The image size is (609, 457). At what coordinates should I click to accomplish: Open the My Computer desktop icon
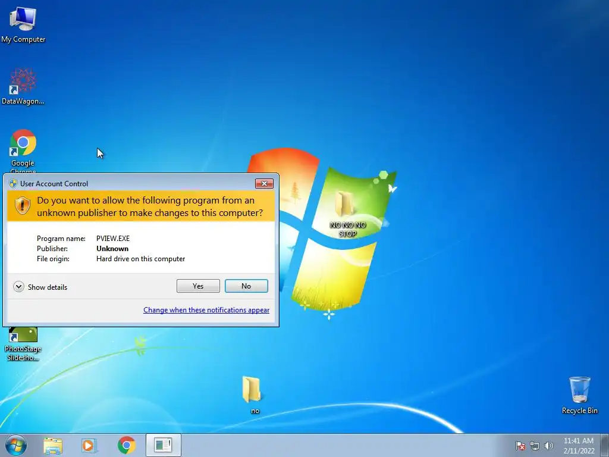coord(23,24)
